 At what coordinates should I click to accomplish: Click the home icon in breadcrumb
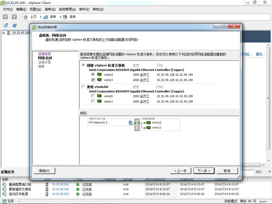point(26,17)
